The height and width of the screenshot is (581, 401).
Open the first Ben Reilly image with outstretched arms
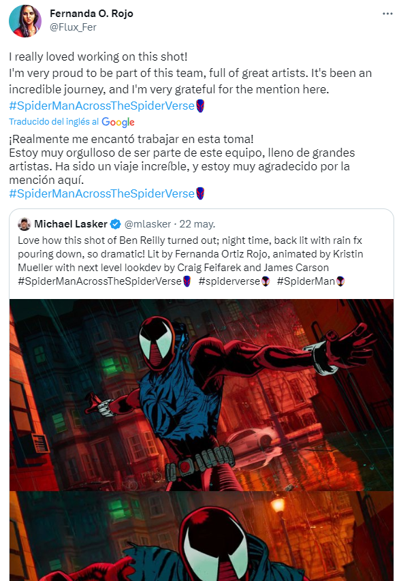click(202, 394)
